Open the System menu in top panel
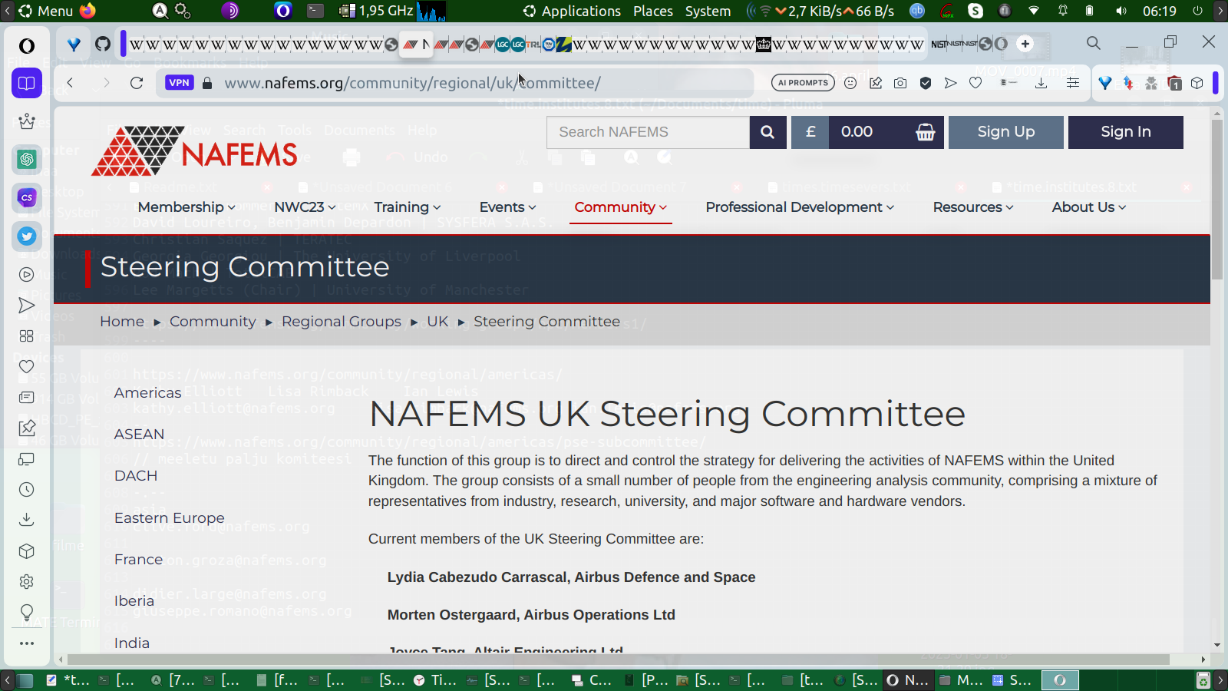1228x691 pixels. 708,11
